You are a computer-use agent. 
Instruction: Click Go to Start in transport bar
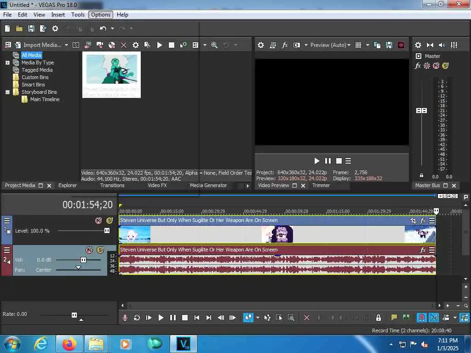197,318
